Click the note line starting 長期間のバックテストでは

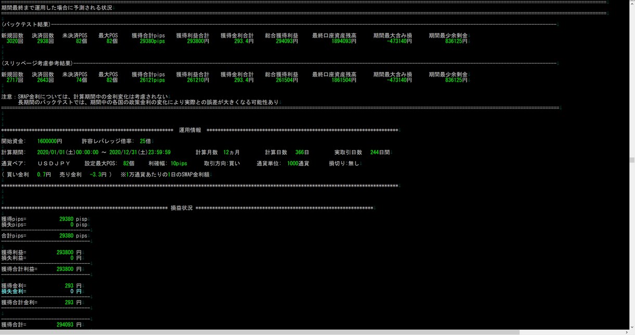[x=148, y=103]
